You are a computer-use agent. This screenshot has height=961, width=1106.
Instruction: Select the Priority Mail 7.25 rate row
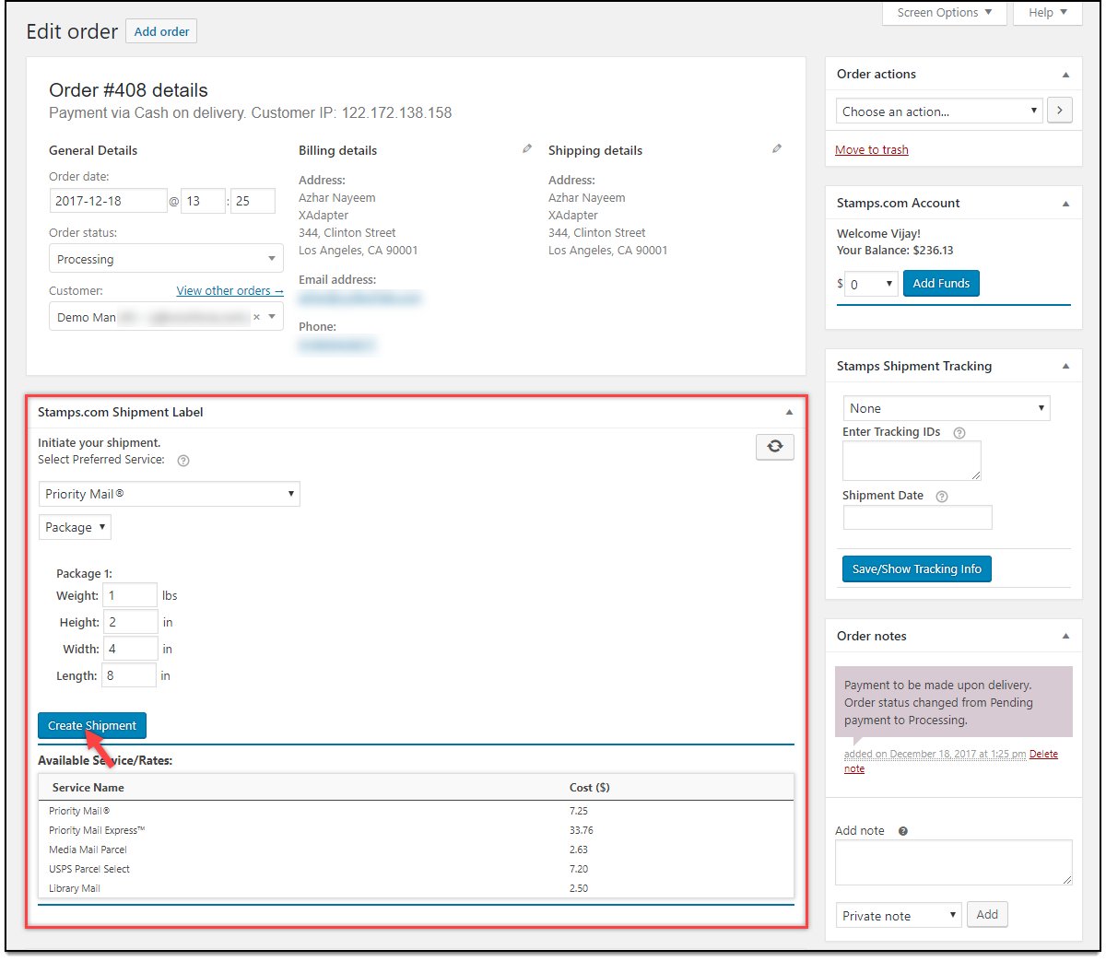[x=416, y=812]
